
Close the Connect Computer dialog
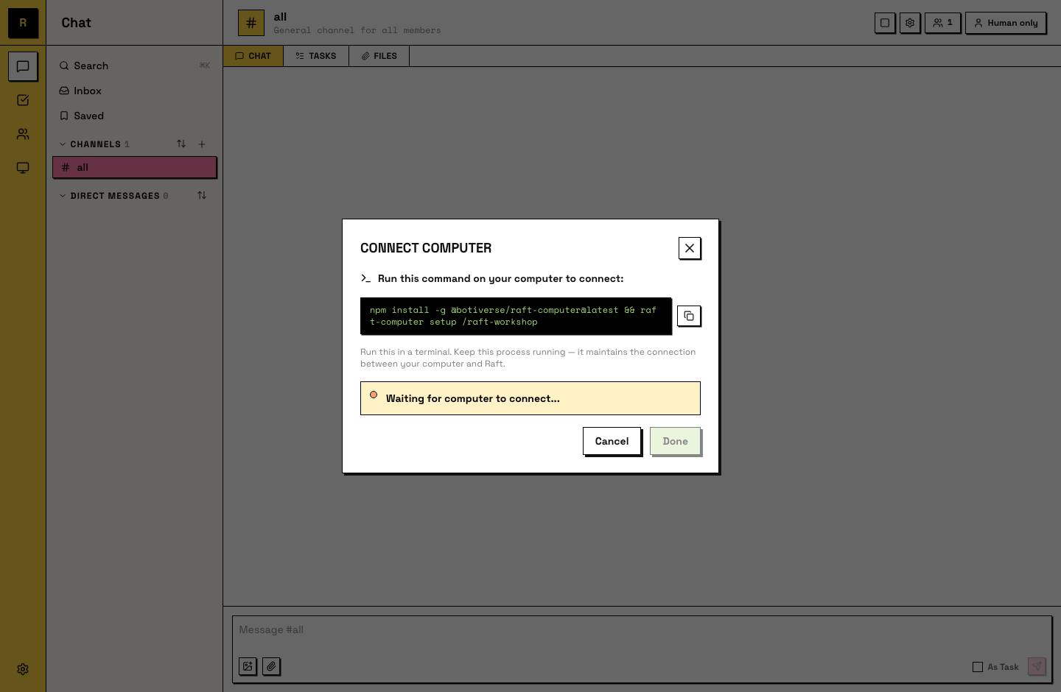point(690,248)
